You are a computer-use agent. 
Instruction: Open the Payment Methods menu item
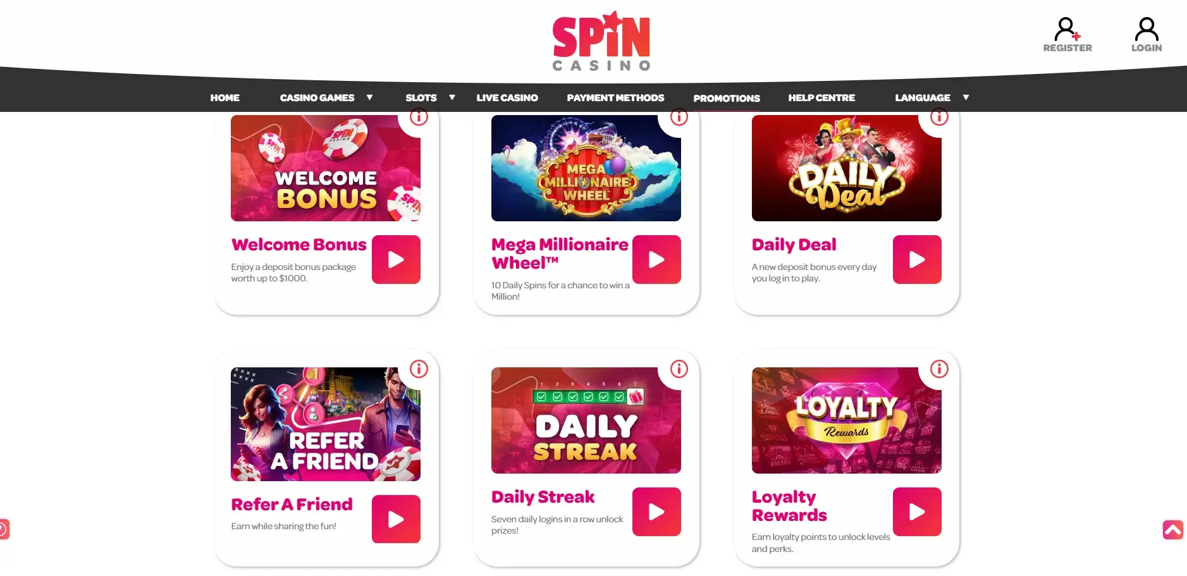[x=615, y=97]
